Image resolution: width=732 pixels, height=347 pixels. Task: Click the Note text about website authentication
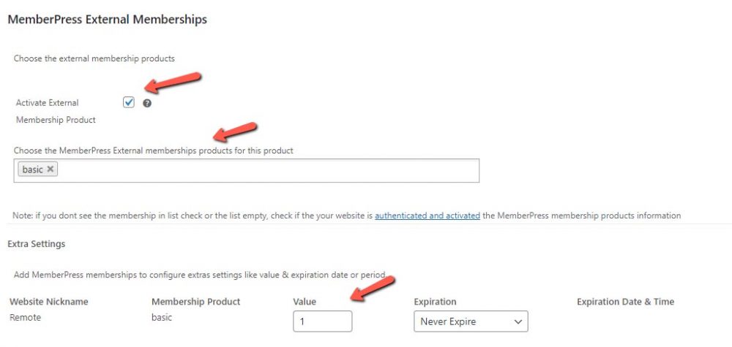pyautogui.click(x=190, y=216)
